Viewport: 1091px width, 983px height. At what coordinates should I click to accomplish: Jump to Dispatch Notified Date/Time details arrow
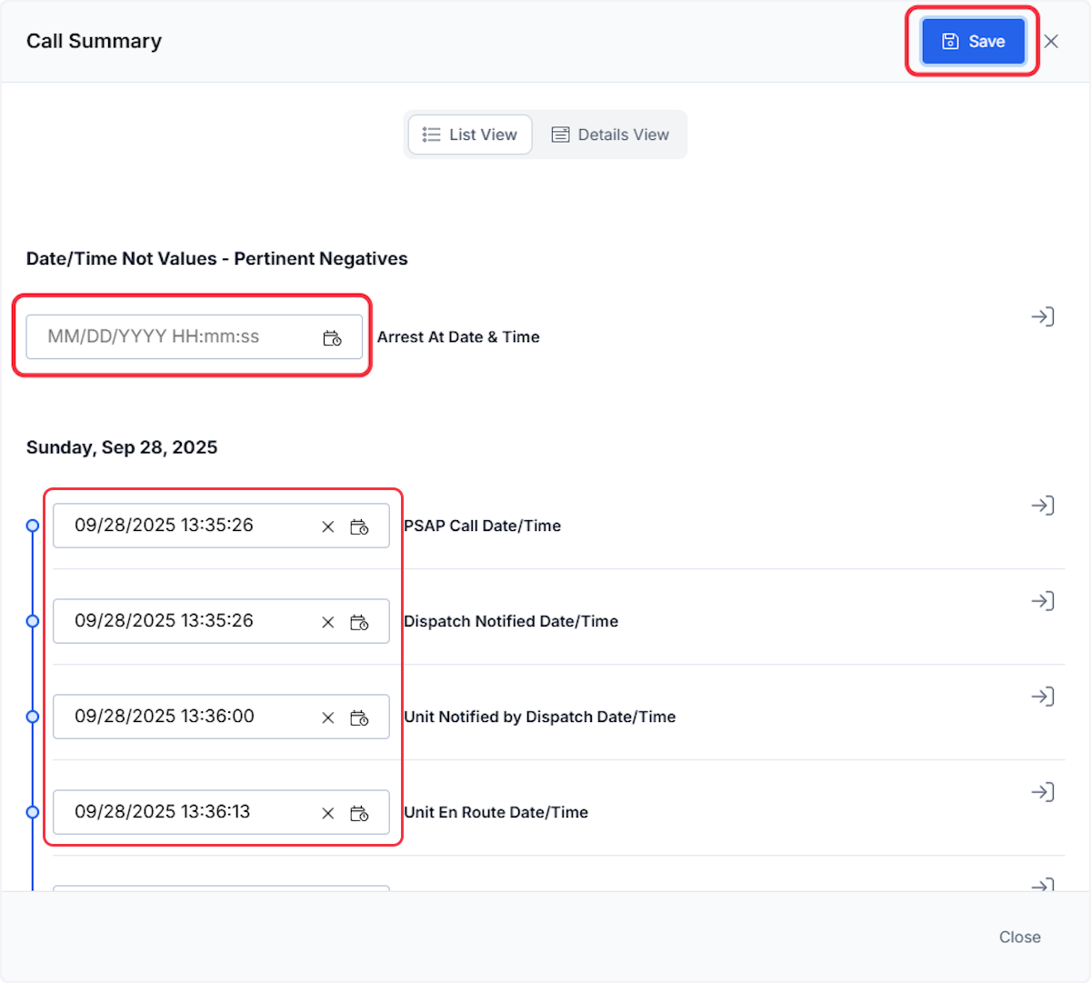pyautogui.click(x=1042, y=601)
